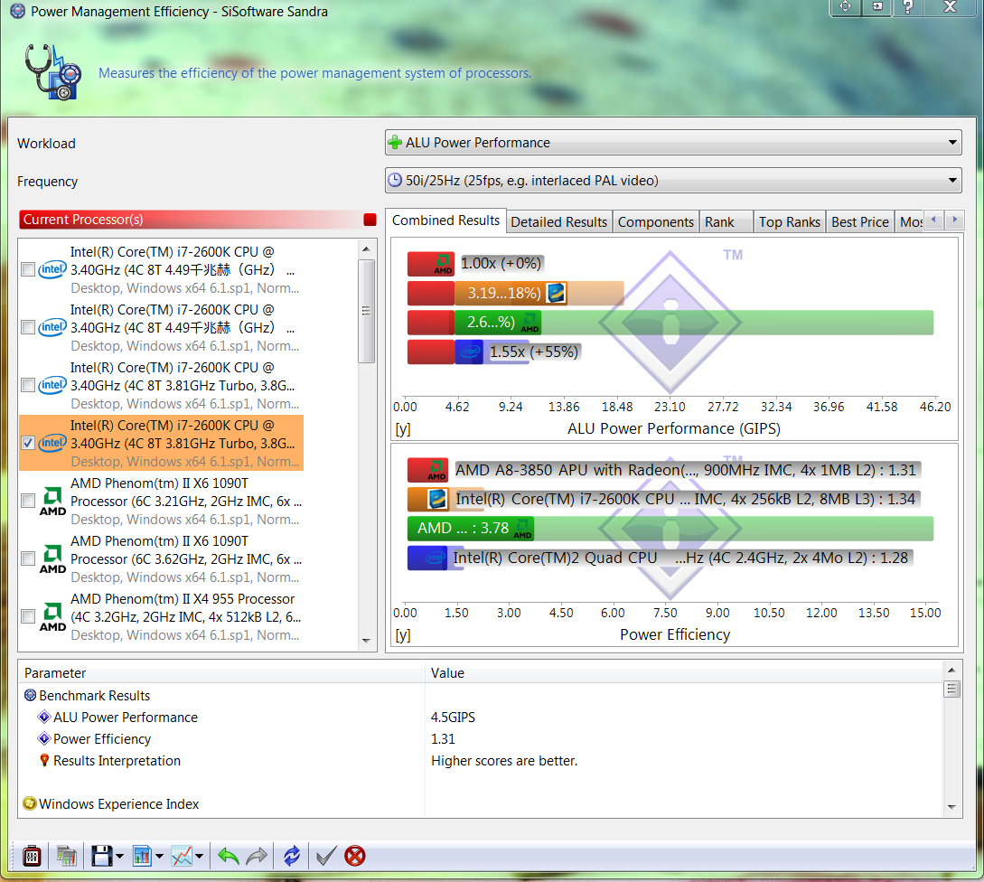Switch to the Rank tab
Image resolution: width=984 pixels, height=882 pixels.
[726, 222]
